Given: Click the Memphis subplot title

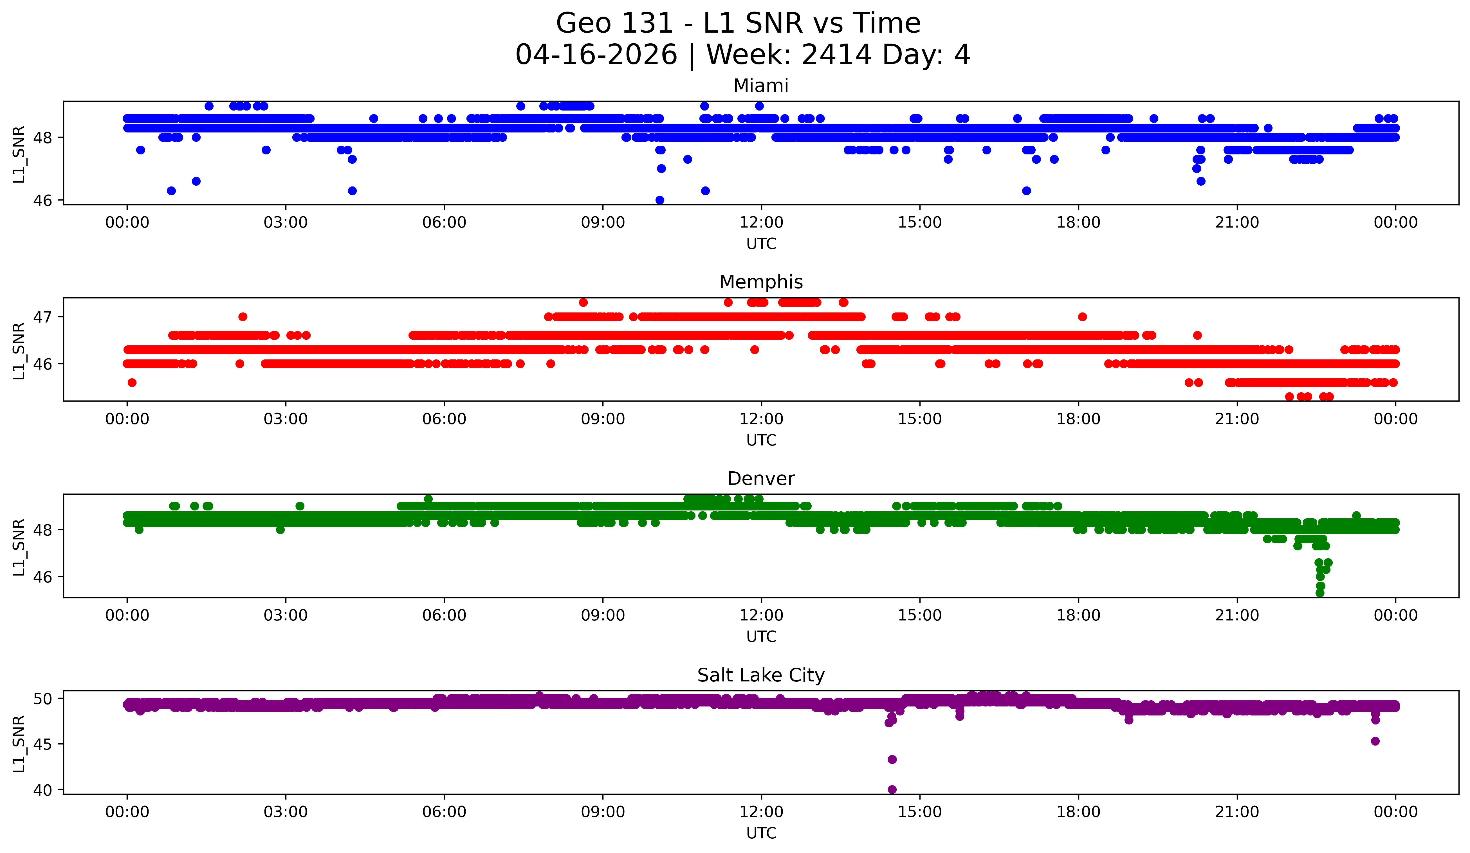Looking at the screenshot, I should (x=761, y=282).
